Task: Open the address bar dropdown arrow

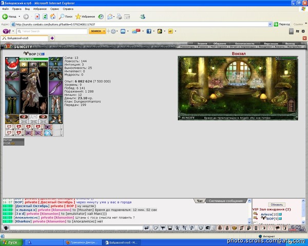Action: click(x=270, y=24)
